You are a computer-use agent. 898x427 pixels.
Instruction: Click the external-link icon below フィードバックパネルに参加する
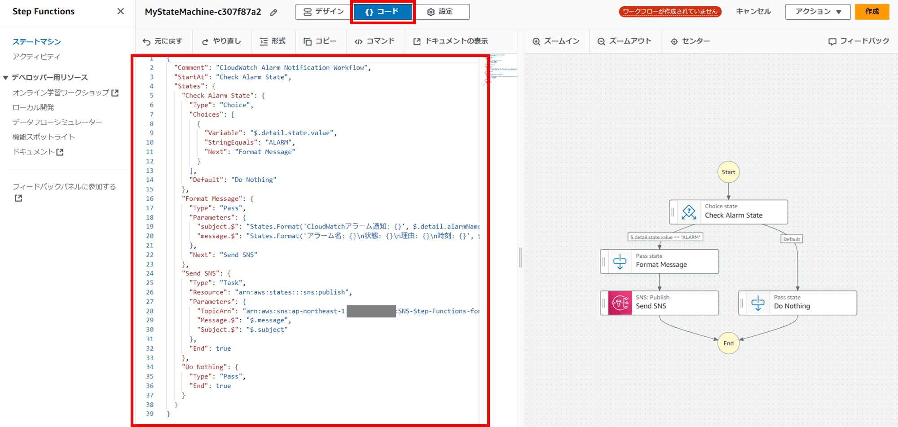(18, 198)
